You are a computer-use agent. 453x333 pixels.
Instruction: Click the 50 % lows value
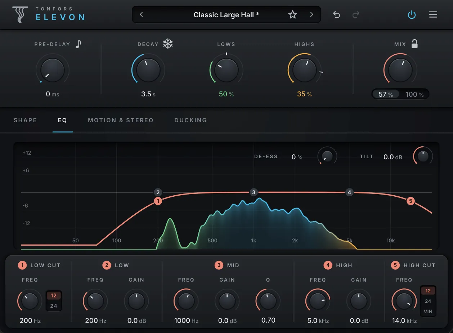[226, 94]
